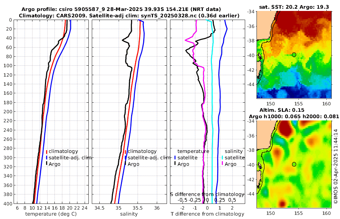Viewport: 340px width, 219px height.
Task: Click the salinity x-axis label
Action: (129, 214)
